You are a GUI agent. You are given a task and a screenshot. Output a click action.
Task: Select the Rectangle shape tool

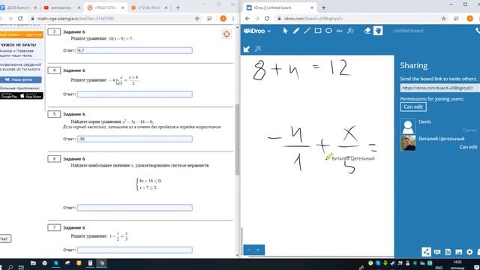318,31
